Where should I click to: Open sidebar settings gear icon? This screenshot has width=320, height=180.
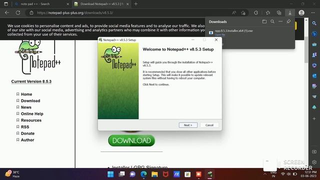click(x=314, y=162)
